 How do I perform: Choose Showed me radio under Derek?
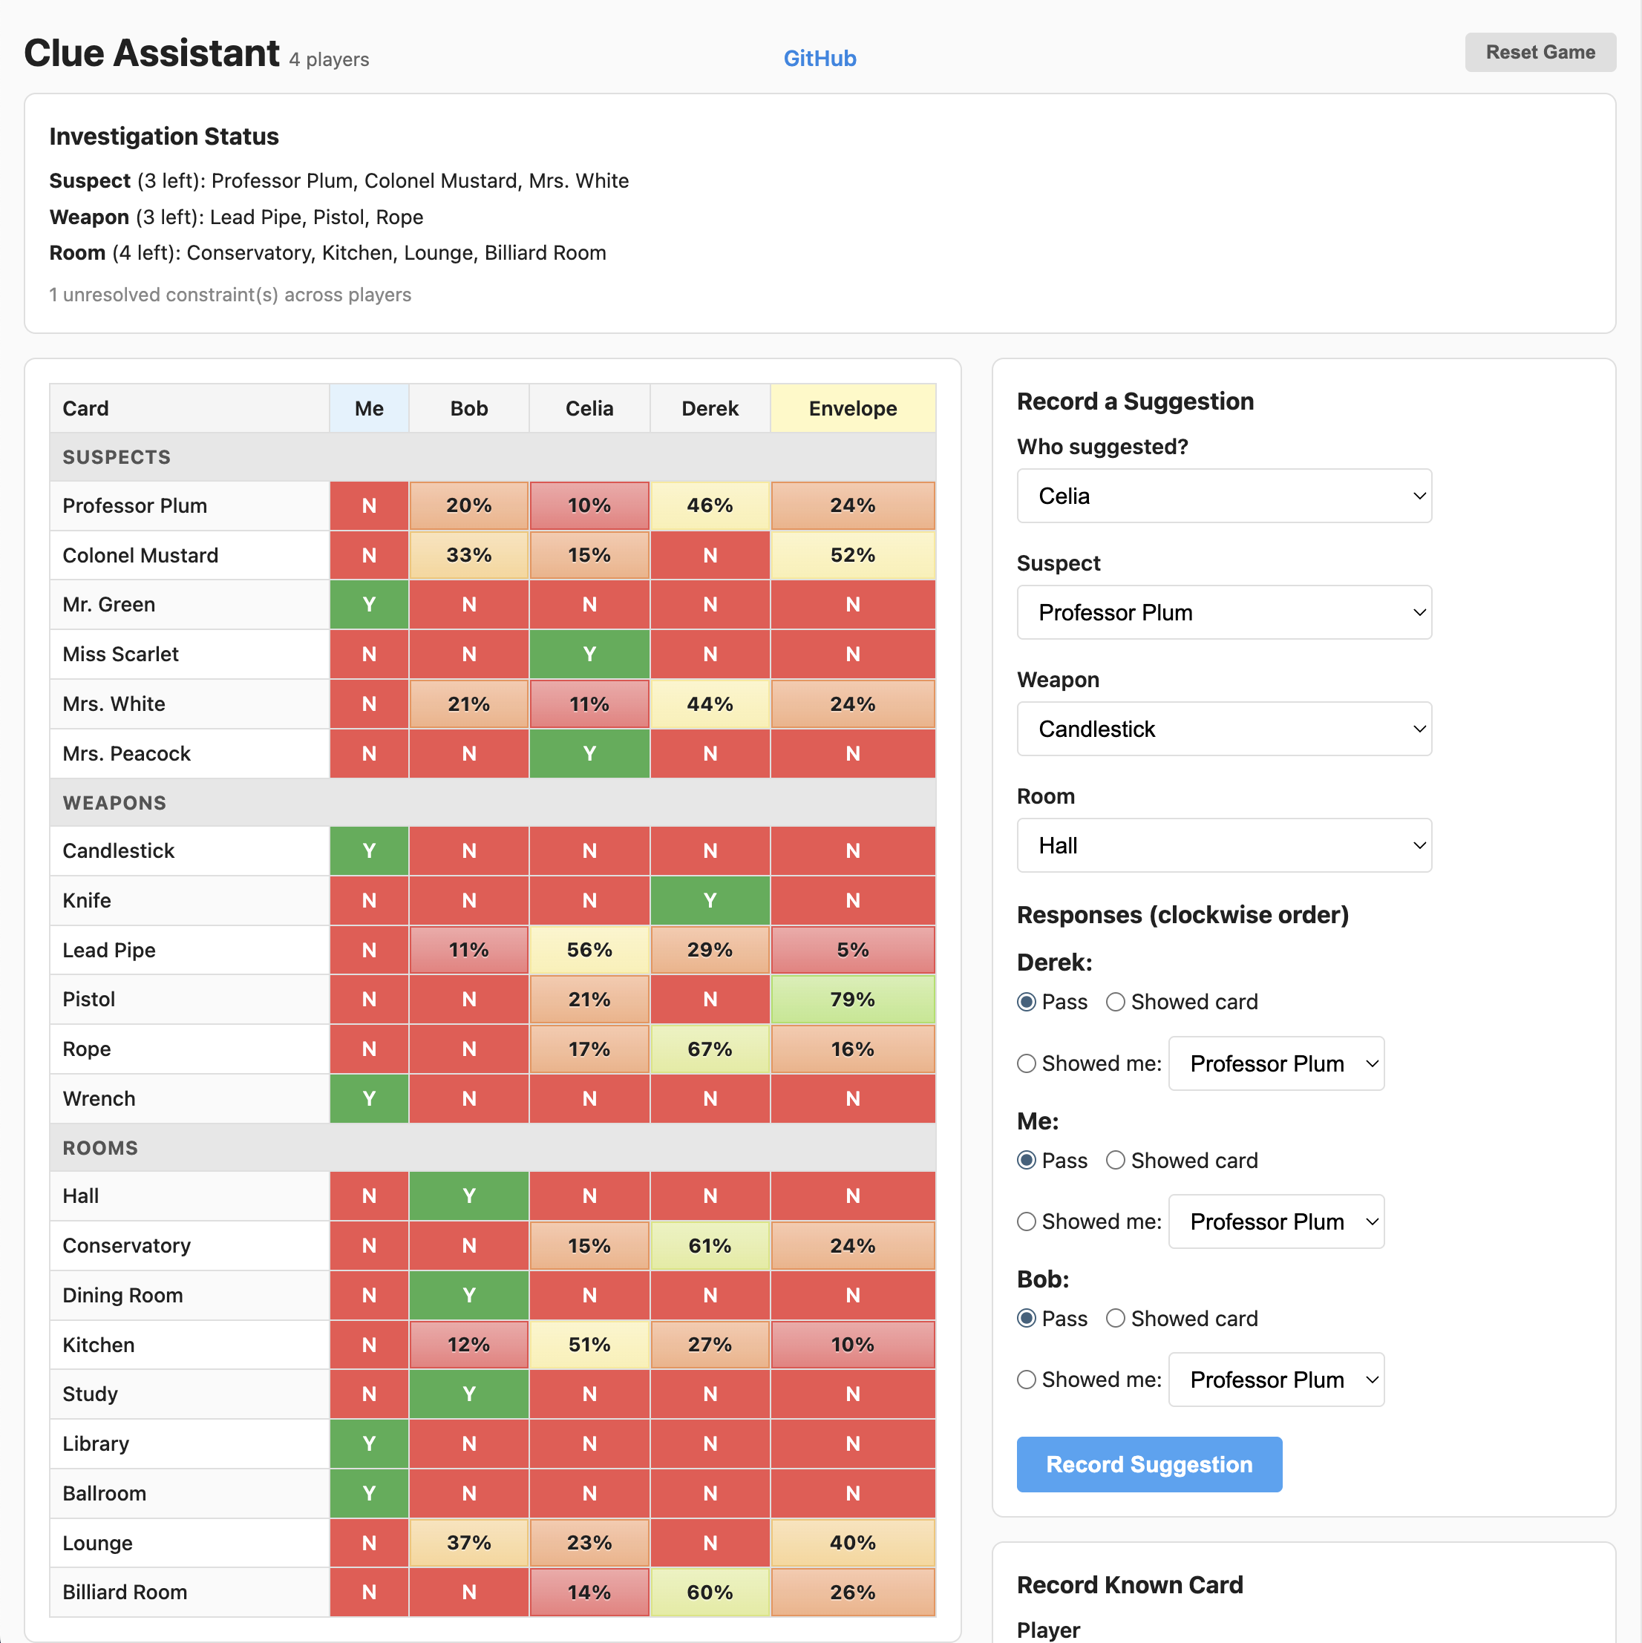[x=1026, y=1063]
